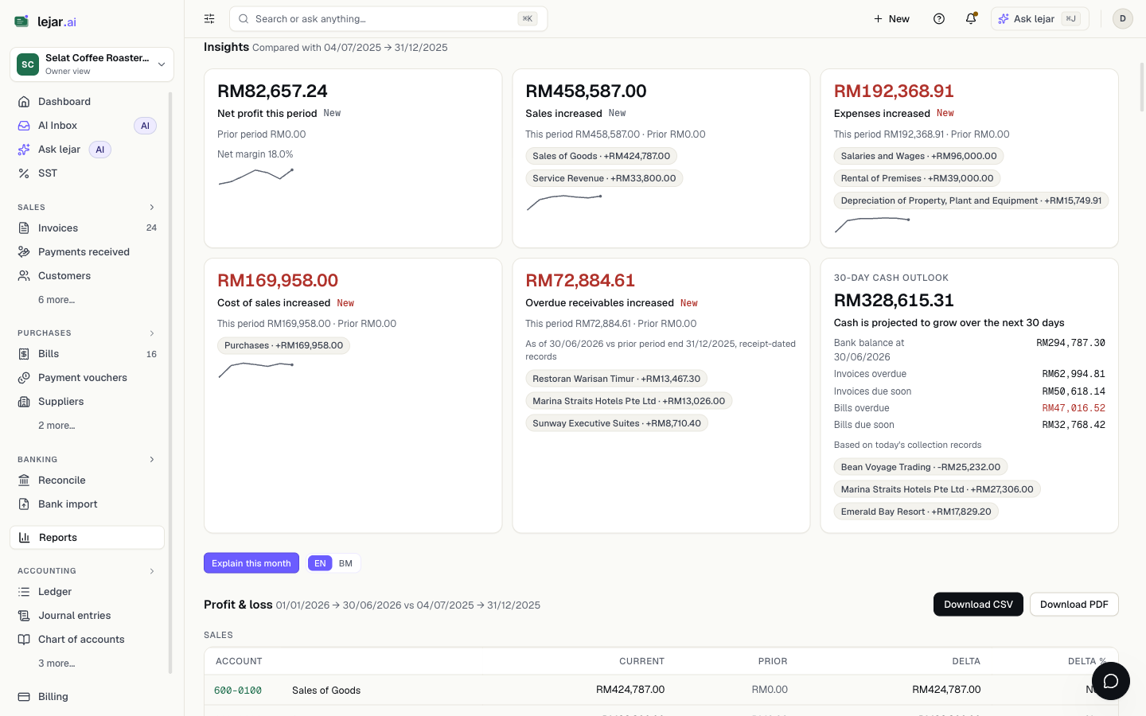This screenshot has width=1146, height=716.
Task: Expand the Banking section chevron
Action: tap(152, 460)
